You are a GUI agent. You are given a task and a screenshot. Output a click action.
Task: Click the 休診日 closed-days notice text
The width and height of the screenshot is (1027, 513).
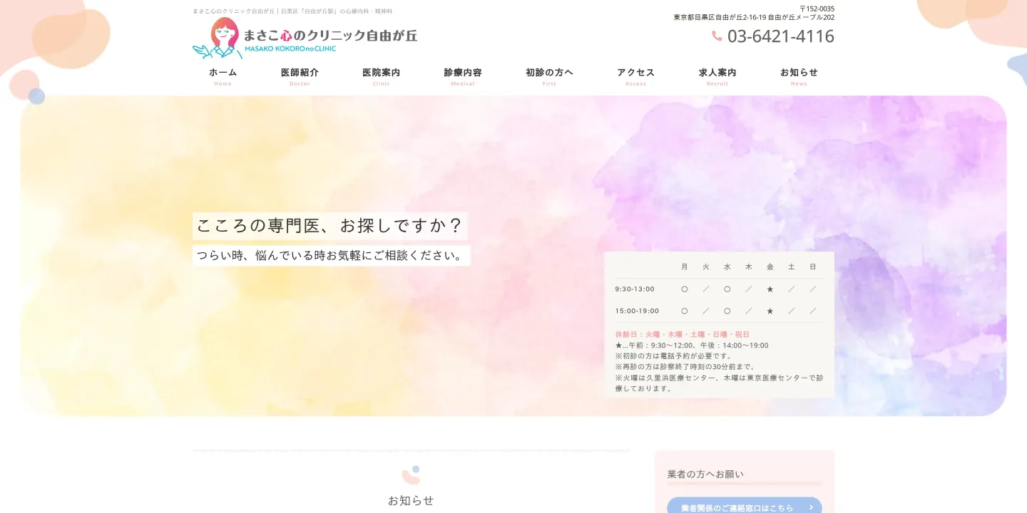coord(681,333)
